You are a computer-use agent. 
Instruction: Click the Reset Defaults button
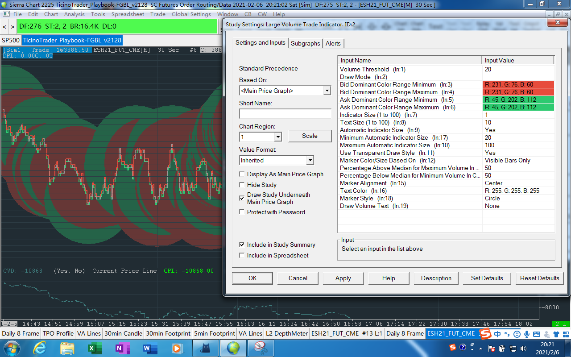pyautogui.click(x=540, y=278)
